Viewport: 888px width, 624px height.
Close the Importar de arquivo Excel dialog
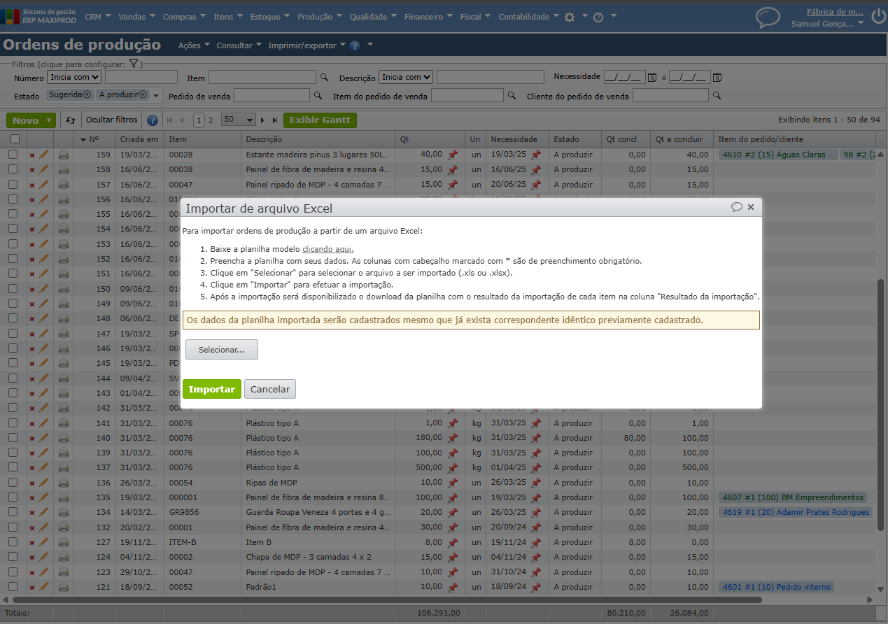pyautogui.click(x=751, y=207)
